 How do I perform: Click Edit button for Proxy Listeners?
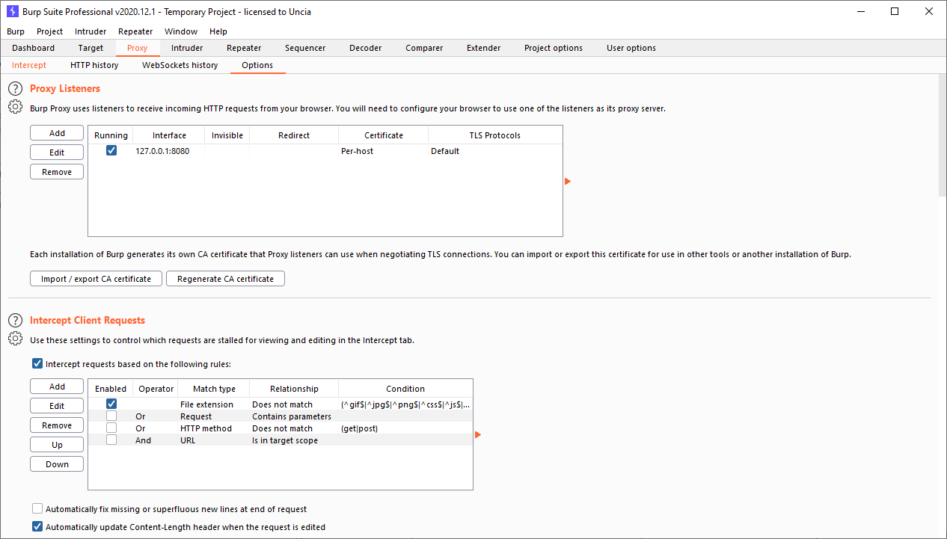[x=57, y=153]
